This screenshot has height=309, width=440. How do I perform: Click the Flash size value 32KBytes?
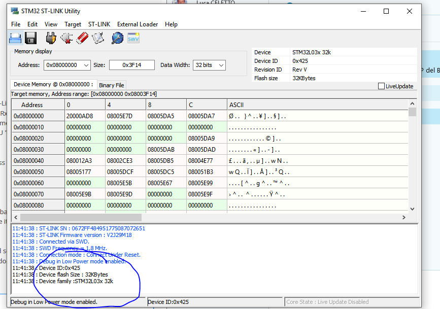coord(304,78)
